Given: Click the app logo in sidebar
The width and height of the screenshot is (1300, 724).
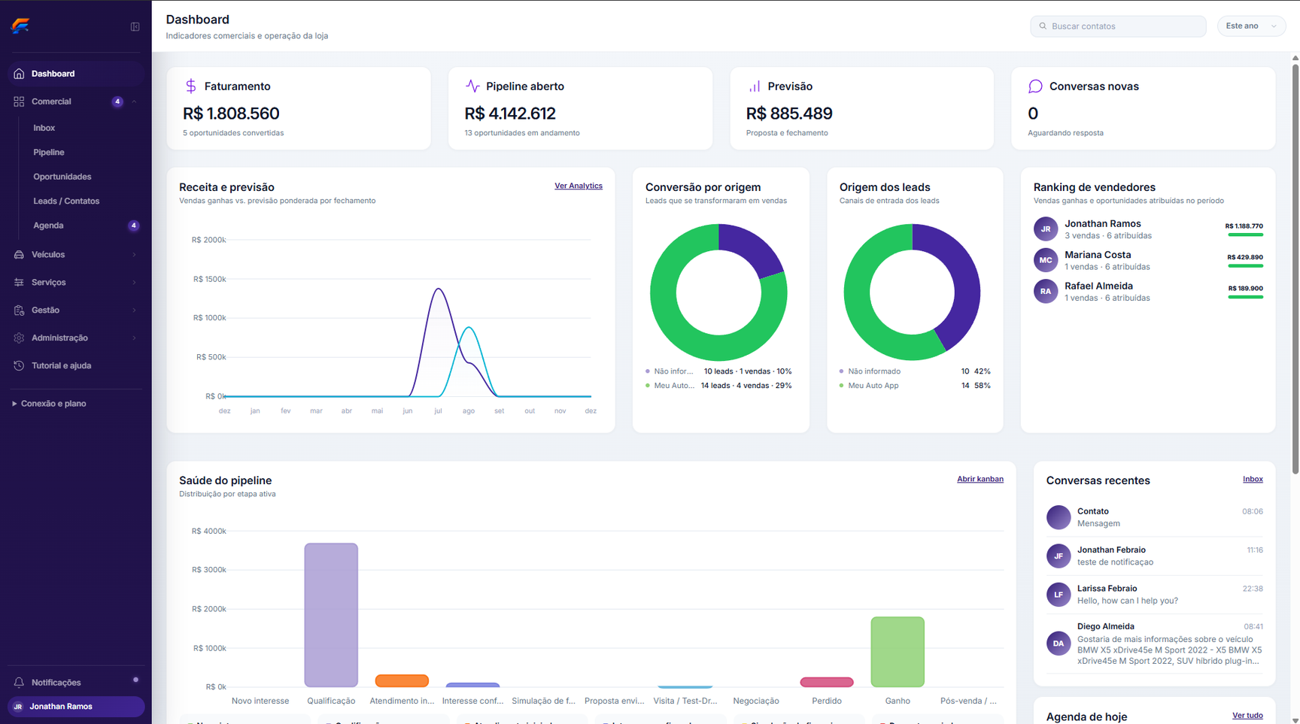Looking at the screenshot, I should click(x=20, y=26).
